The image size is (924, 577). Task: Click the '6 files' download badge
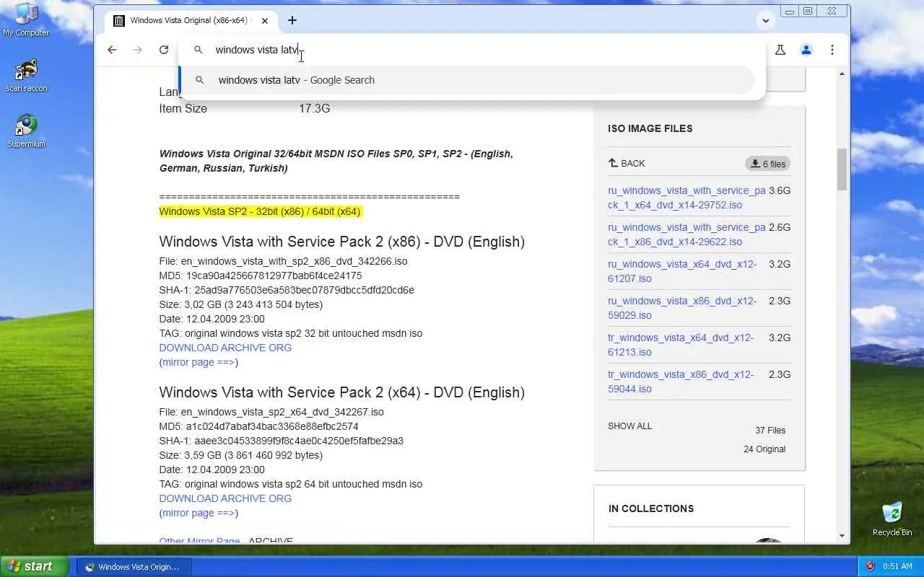click(767, 164)
